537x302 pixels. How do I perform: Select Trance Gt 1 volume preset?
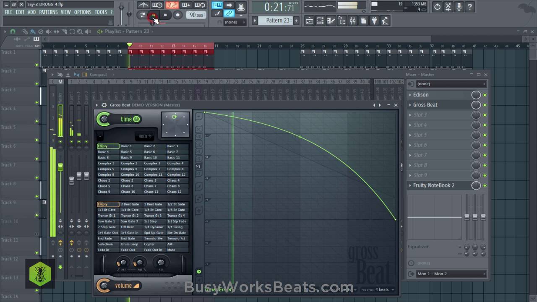(x=108, y=216)
